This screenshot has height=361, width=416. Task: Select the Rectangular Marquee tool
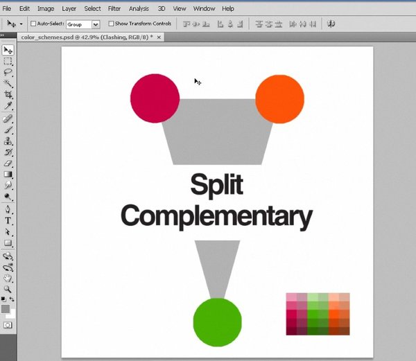pos(8,61)
